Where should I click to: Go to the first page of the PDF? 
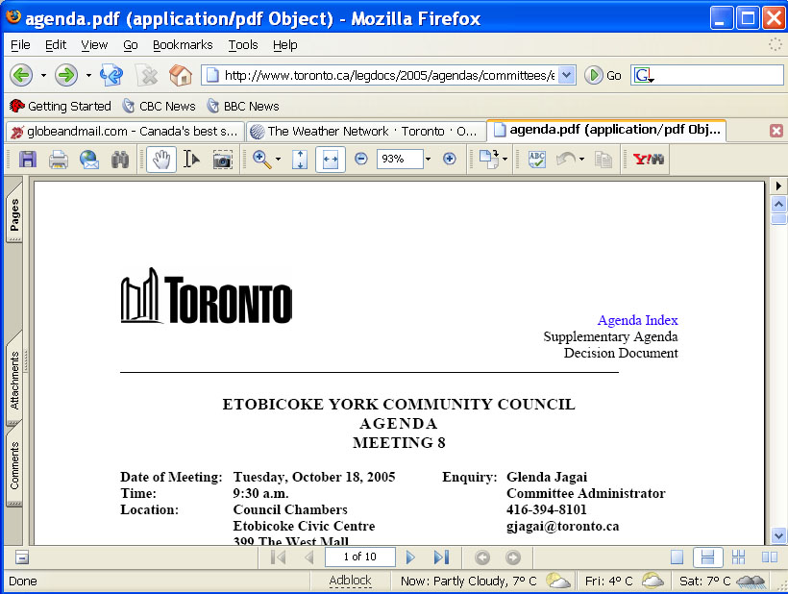(278, 557)
